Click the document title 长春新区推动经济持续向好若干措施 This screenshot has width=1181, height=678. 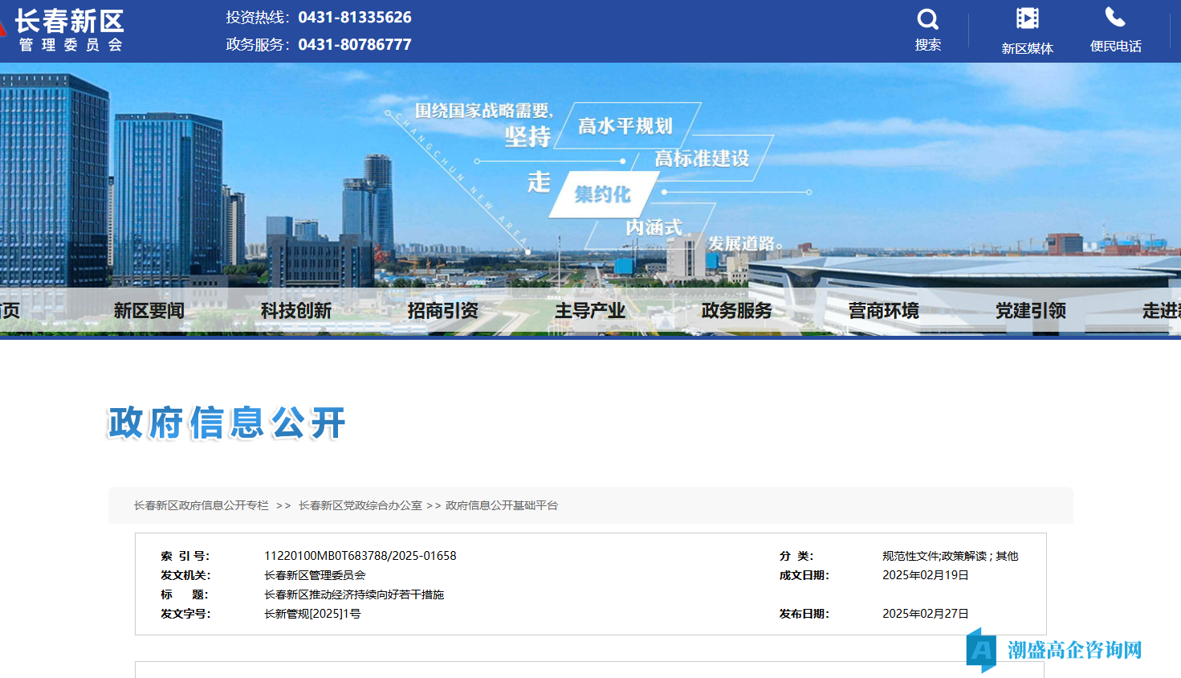click(x=353, y=594)
